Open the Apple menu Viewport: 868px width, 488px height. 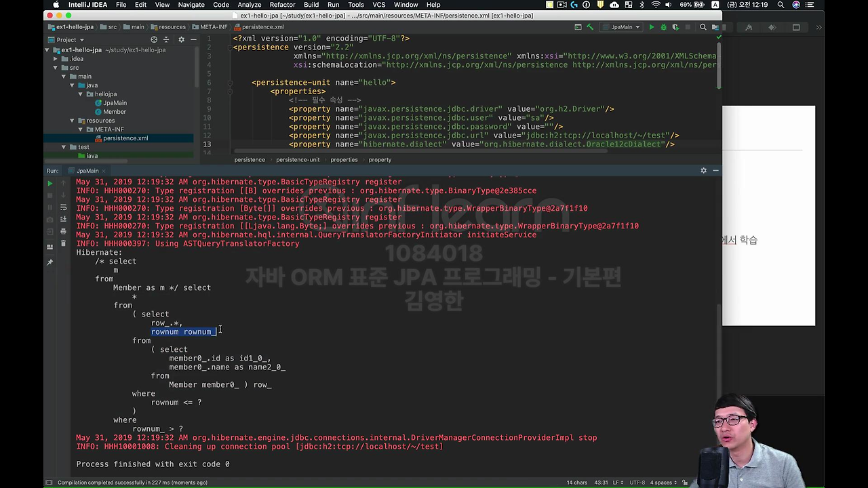coord(56,5)
